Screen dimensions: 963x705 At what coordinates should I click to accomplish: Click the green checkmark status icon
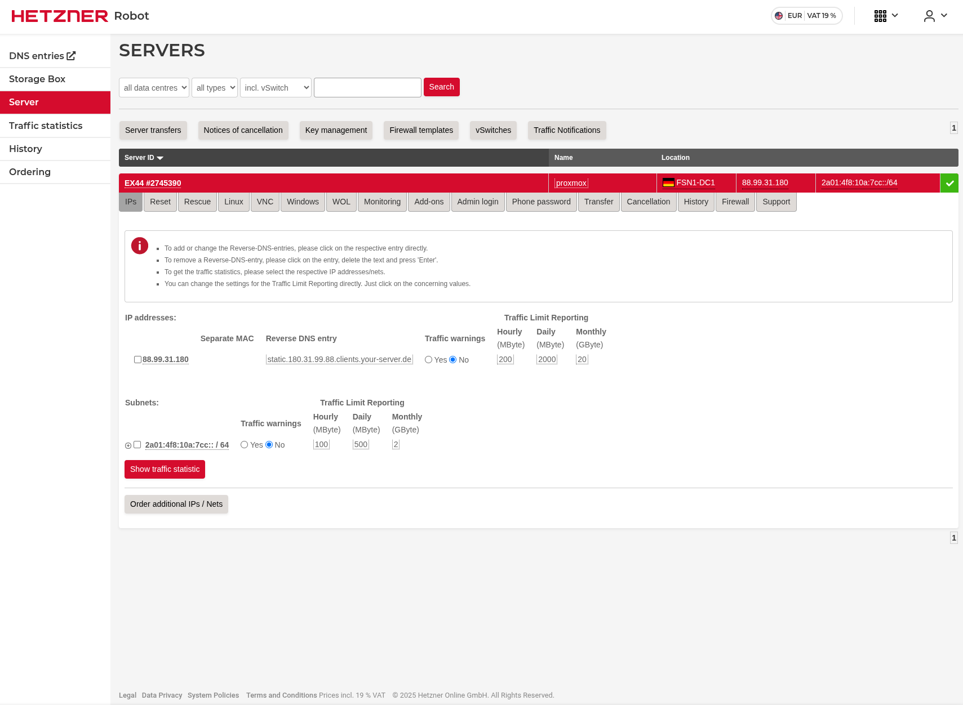pos(949,183)
